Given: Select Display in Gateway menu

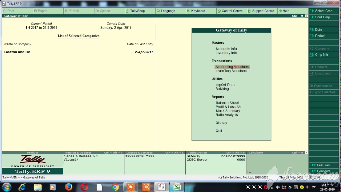Looking at the screenshot, I should (x=221, y=123).
